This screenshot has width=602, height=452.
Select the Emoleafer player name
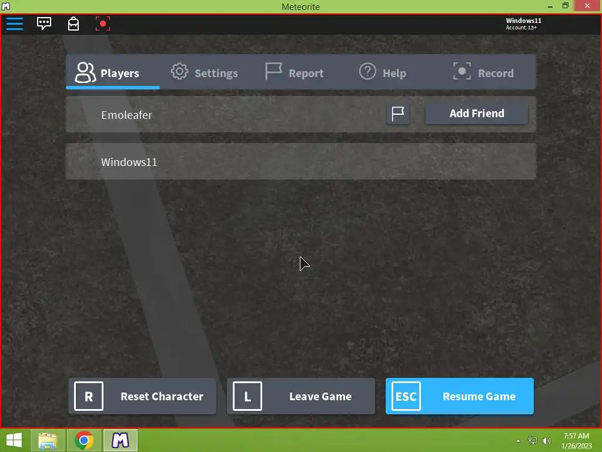pyautogui.click(x=127, y=115)
